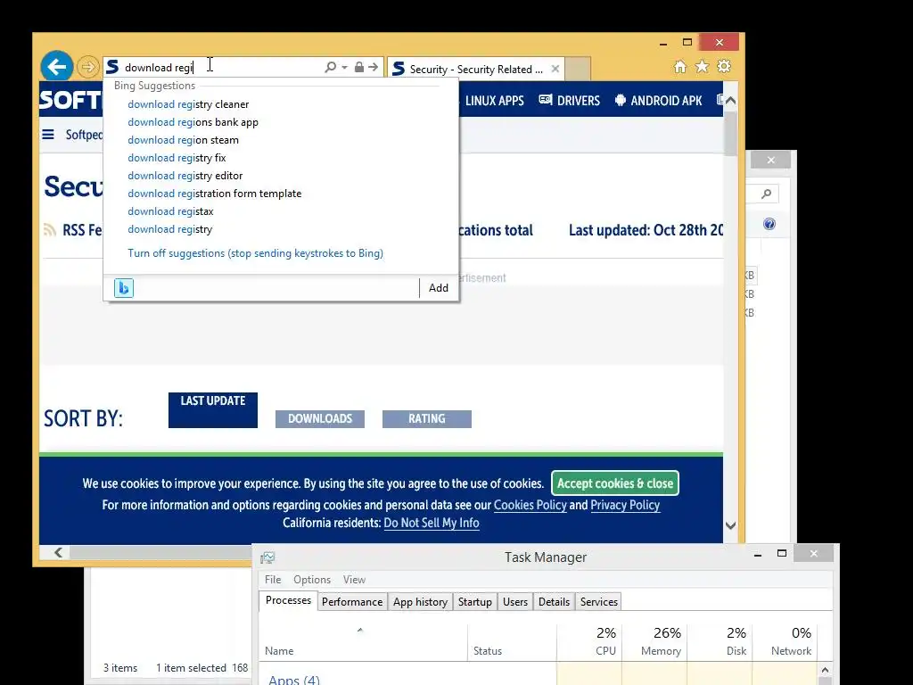Open the browser Home icon
The height and width of the screenshot is (685, 913).
(679, 66)
